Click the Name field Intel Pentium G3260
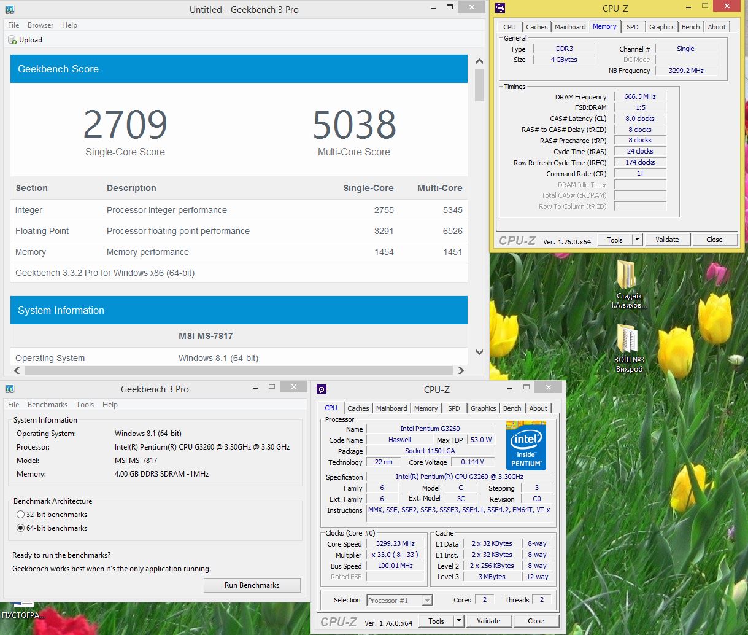Viewport: 748px width, 635px height. pyautogui.click(x=430, y=429)
